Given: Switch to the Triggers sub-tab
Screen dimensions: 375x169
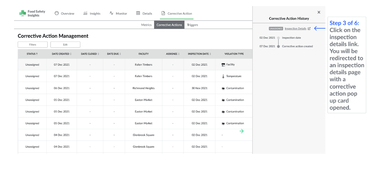Looking at the screenshot, I should (192, 25).
